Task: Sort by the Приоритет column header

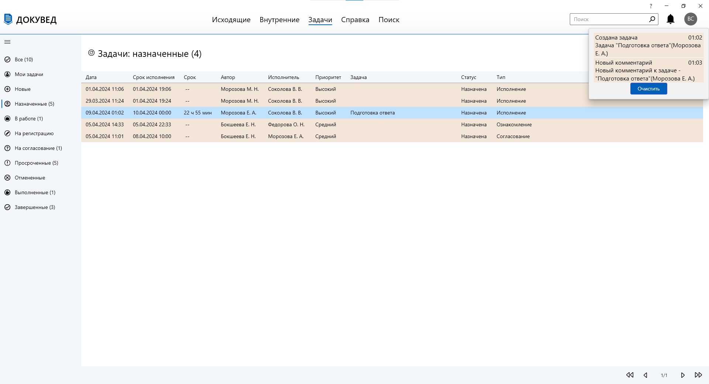Action: [x=328, y=77]
